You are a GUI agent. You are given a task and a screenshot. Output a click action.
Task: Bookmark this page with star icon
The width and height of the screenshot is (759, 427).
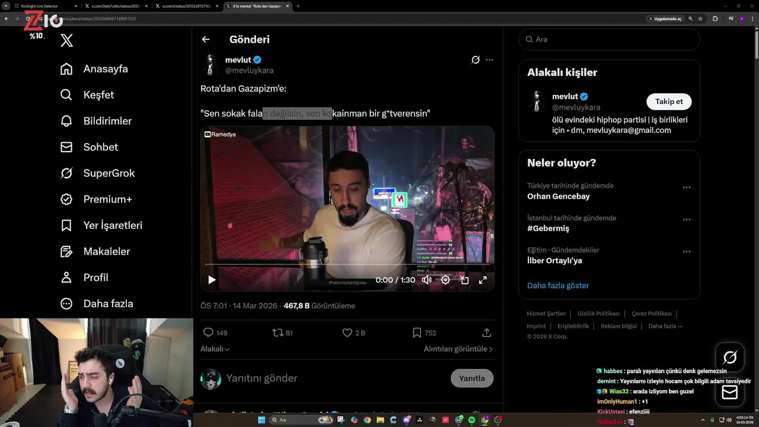pyautogui.click(x=700, y=19)
